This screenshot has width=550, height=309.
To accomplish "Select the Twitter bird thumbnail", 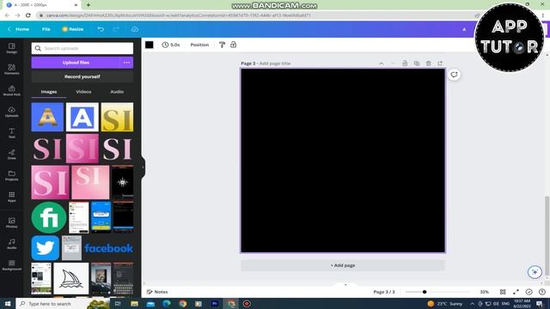I will (46, 248).
